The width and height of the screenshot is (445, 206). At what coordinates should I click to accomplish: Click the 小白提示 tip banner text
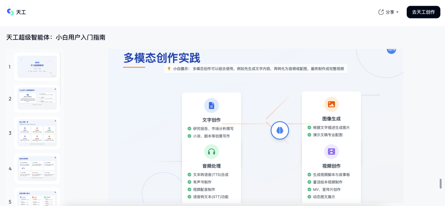pos(258,69)
